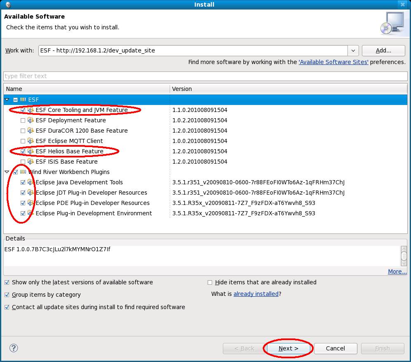Click version 1.0.0.201008091504 cell

[200, 141]
